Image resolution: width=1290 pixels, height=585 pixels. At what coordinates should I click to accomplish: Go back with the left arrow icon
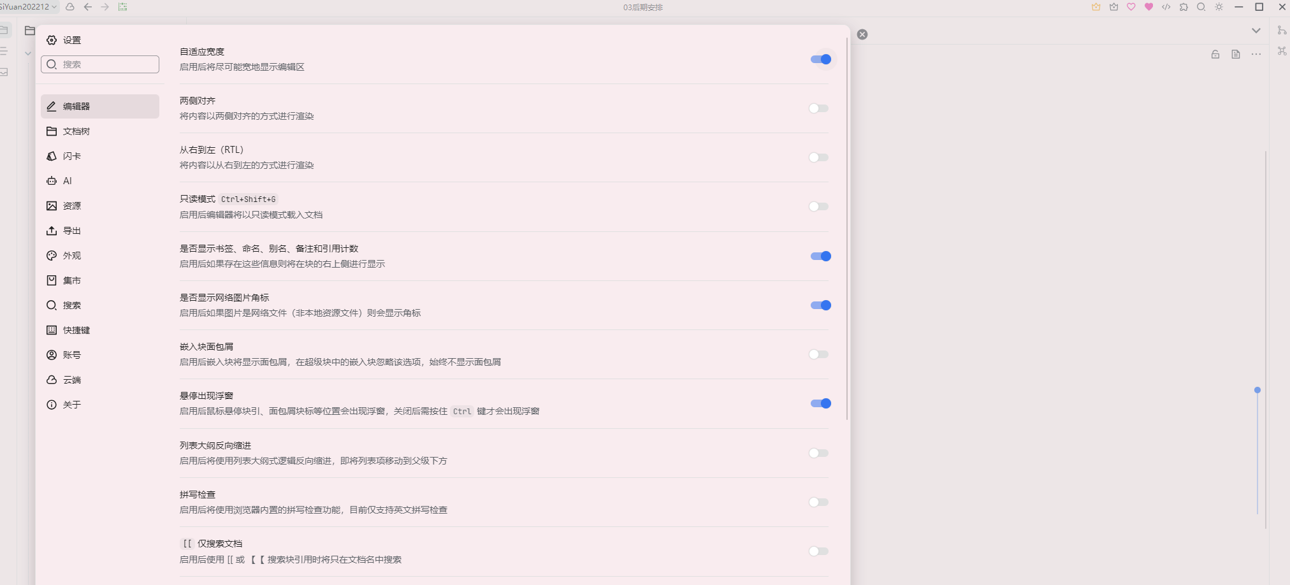point(88,7)
